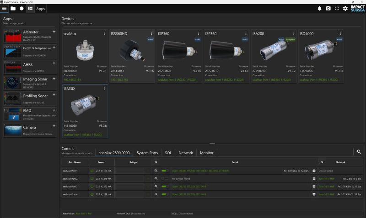Search devices on seaMux Port 1
Screen dimensions: 366x218
pos(156,171)
